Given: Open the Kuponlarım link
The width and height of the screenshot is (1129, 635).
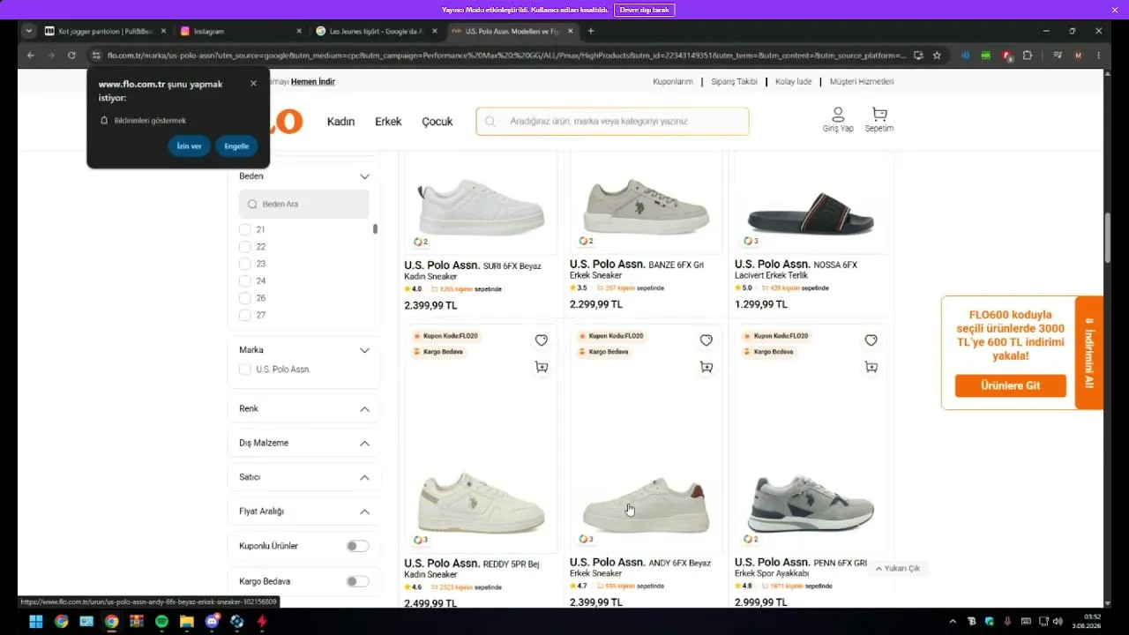Looking at the screenshot, I should tap(673, 82).
